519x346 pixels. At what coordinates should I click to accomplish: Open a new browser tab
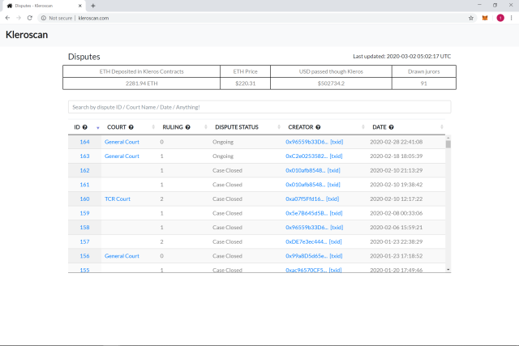pyautogui.click(x=93, y=6)
